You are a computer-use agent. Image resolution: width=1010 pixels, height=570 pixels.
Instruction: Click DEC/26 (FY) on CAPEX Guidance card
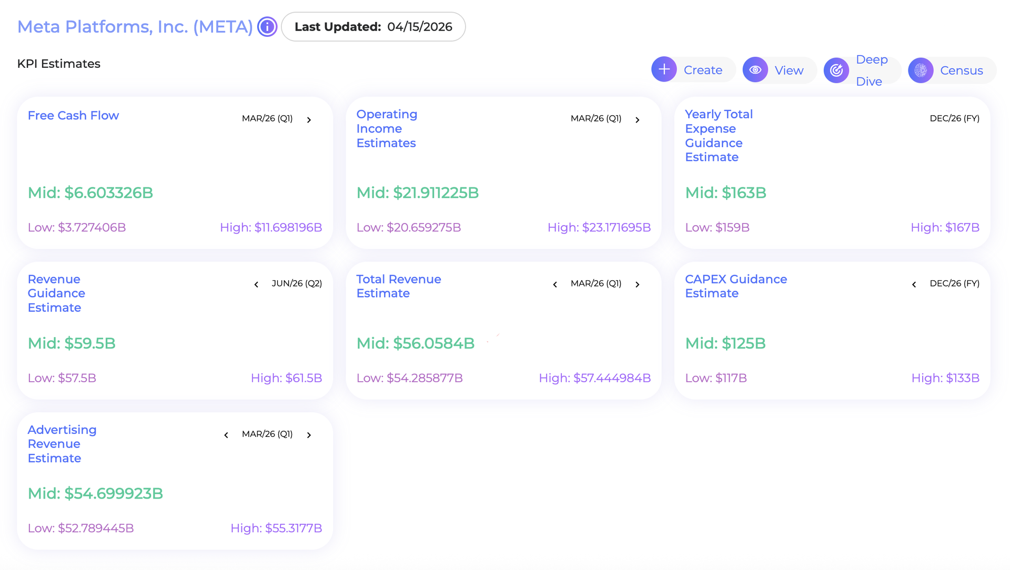[955, 283]
